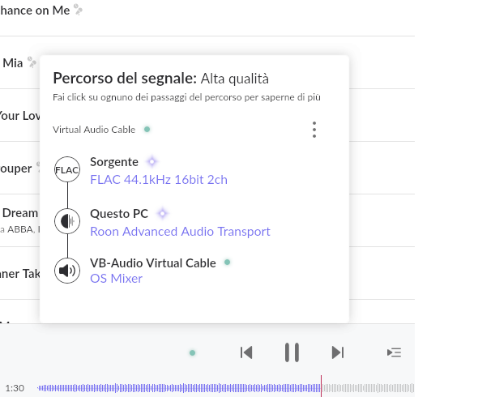Select the Mia track row

12,63
